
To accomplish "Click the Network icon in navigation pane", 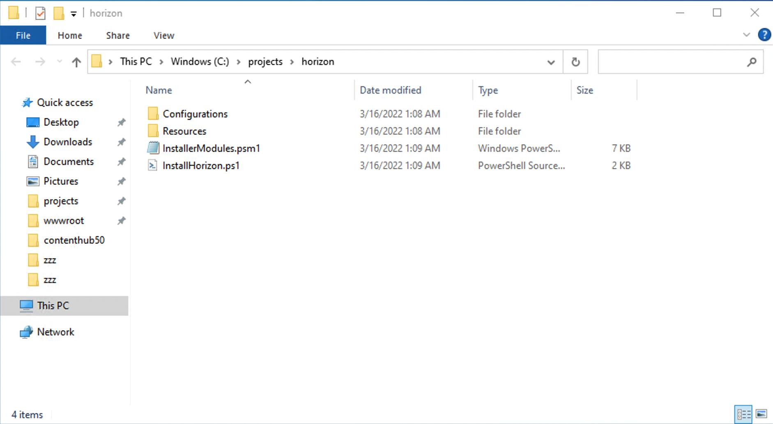I will [x=26, y=332].
